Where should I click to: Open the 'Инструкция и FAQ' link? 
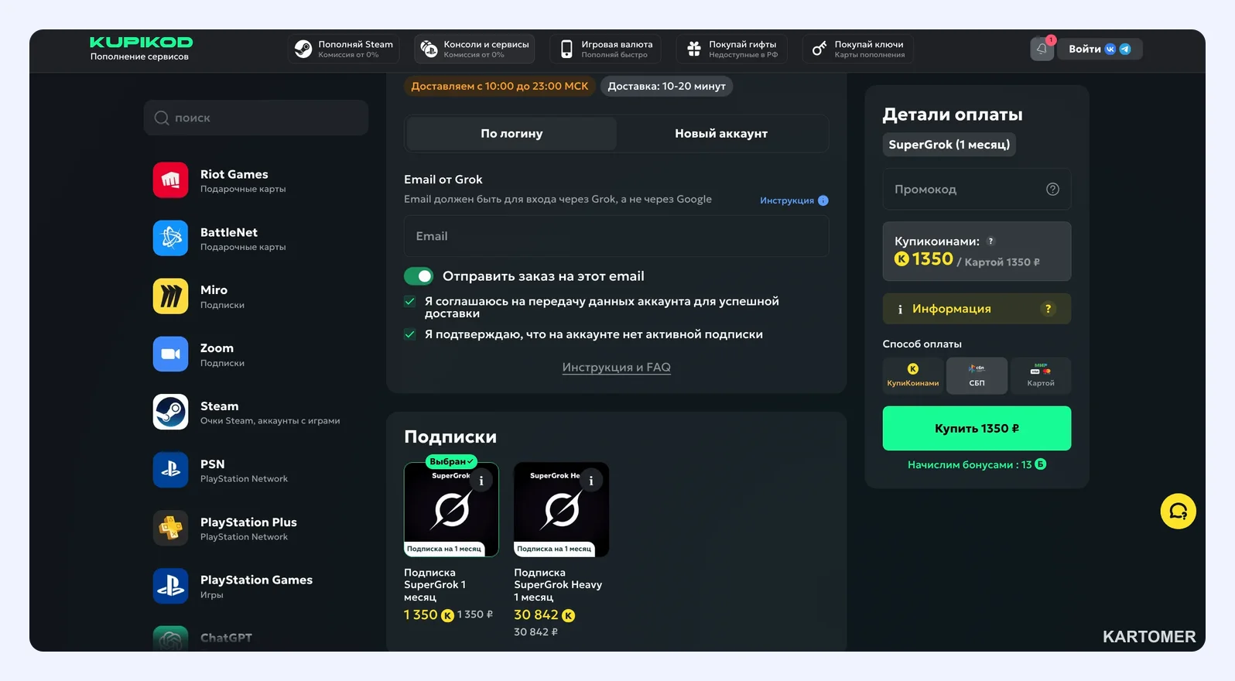[x=616, y=368]
